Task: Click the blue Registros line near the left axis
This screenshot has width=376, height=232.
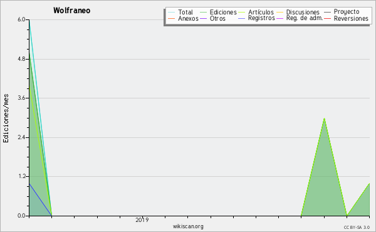Action: (x=40, y=199)
